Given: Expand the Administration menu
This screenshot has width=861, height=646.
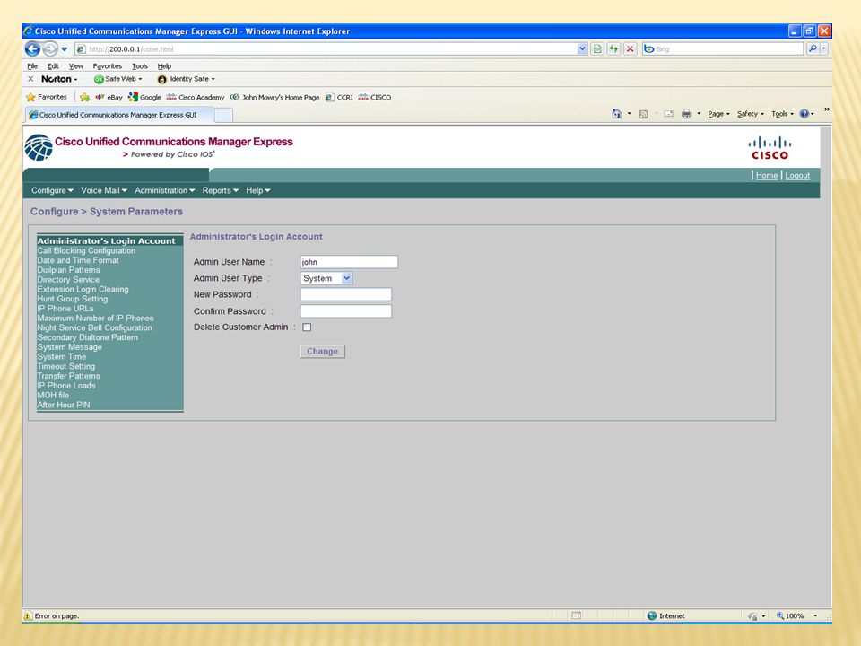Looking at the screenshot, I should click(165, 190).
